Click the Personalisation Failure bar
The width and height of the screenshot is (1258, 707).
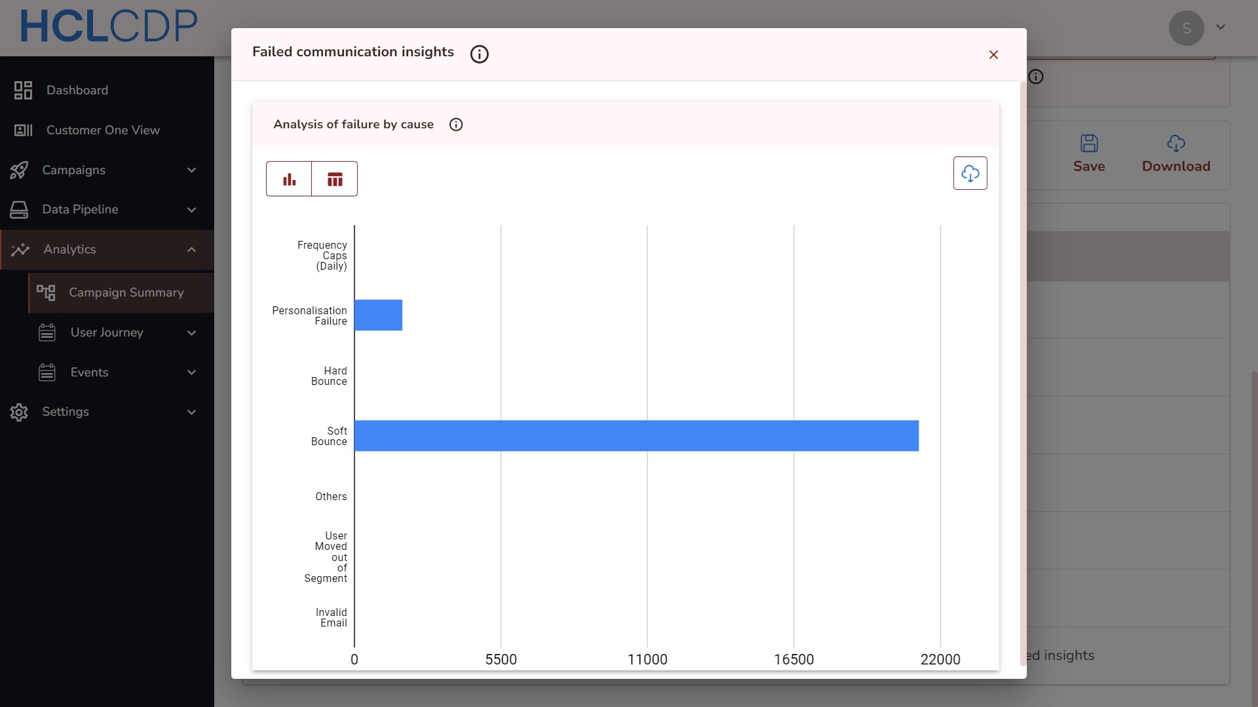click(x=378, y=316)
